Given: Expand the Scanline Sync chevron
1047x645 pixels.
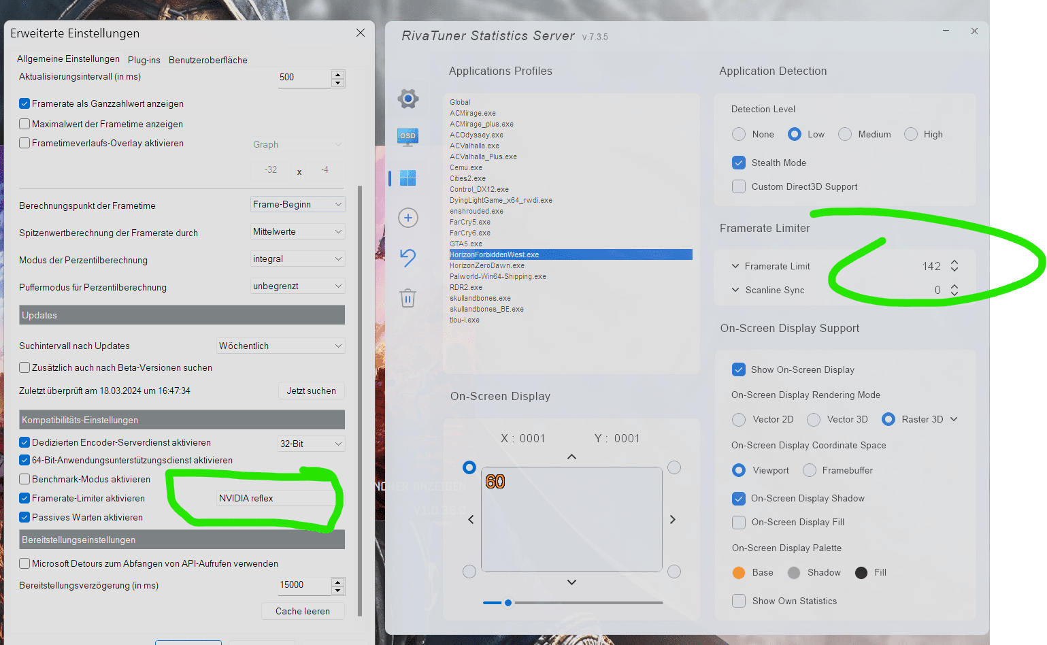Looking at the screenshot, I should pos(735,290).
